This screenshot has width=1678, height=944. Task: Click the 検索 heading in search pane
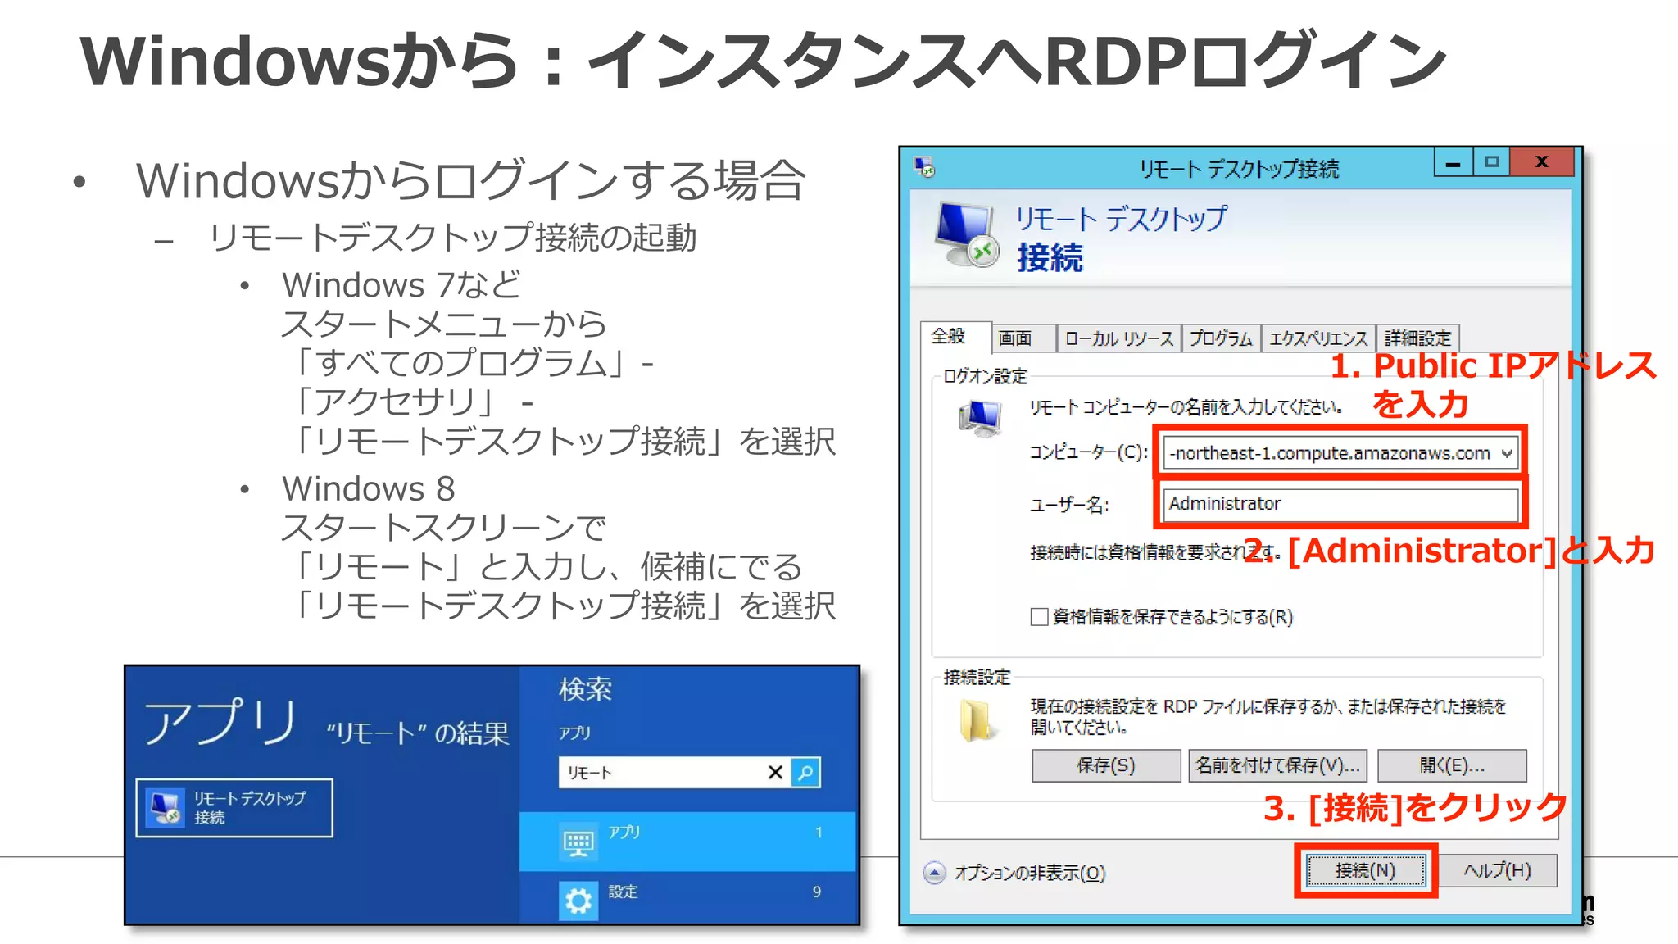(x=585, y=689)
